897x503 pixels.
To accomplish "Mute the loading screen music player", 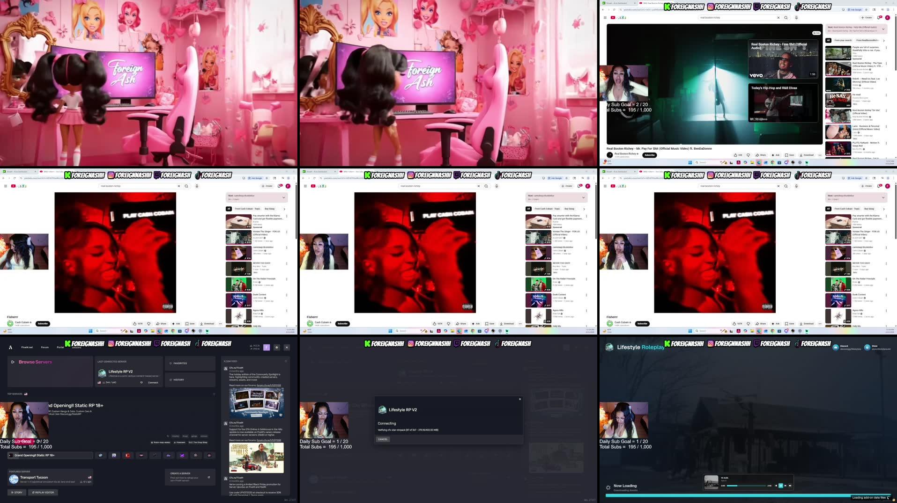I will 790,486.
